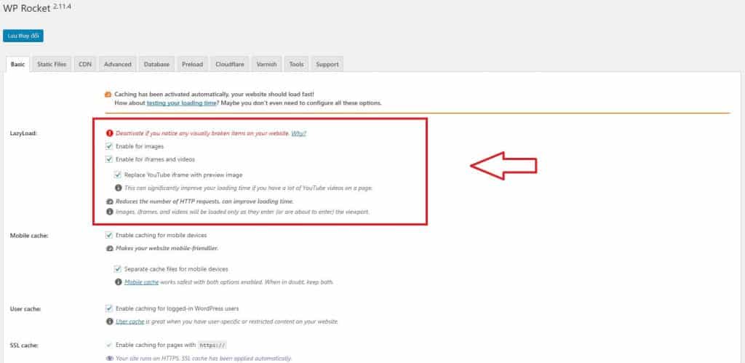The width and height of the screenshot is (745, 363).
Task: Click info icon beside User cache description
Action: [x=109, y=322]
